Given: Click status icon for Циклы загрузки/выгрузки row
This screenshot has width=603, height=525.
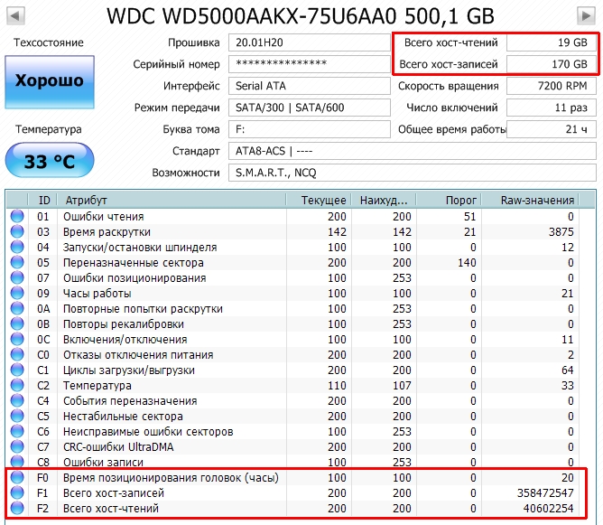Looking at the screenshot, I should [x=17, y=370].
